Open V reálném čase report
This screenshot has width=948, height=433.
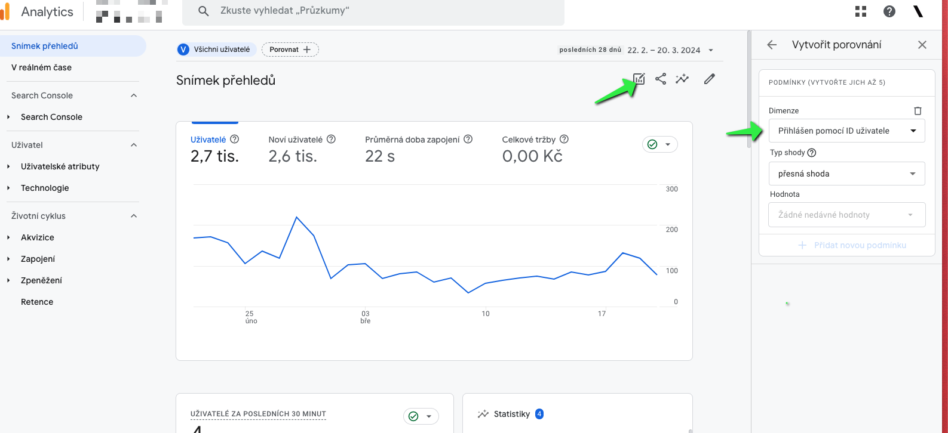[x=41, y=67]
